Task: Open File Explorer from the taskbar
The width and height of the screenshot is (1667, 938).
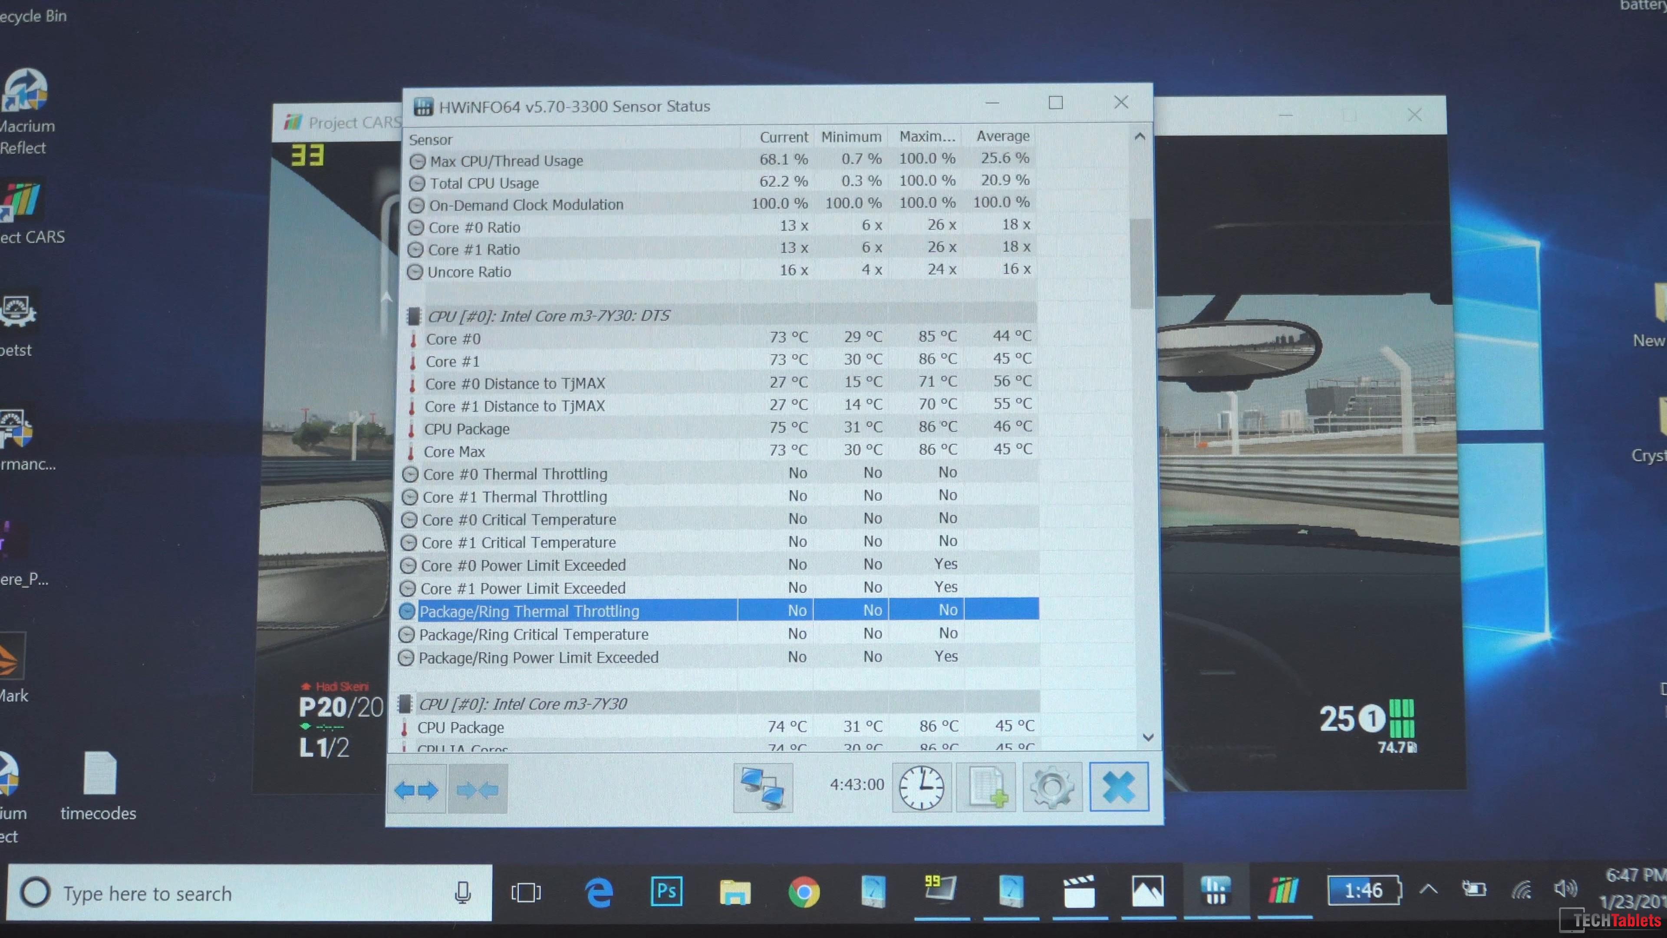Action: 735,893
